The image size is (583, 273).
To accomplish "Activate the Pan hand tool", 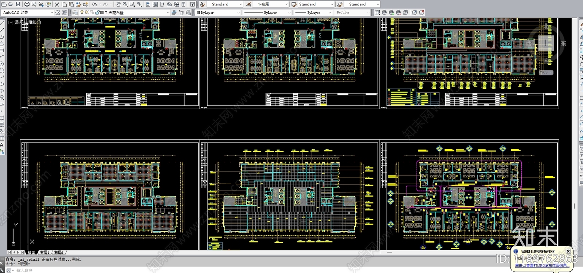I will tap(118, 4).
